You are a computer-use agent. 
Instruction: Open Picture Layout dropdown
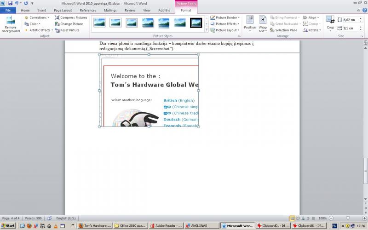coord(225,30)
